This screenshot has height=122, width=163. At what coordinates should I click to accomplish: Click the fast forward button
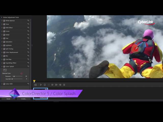(x=56, y=85)
